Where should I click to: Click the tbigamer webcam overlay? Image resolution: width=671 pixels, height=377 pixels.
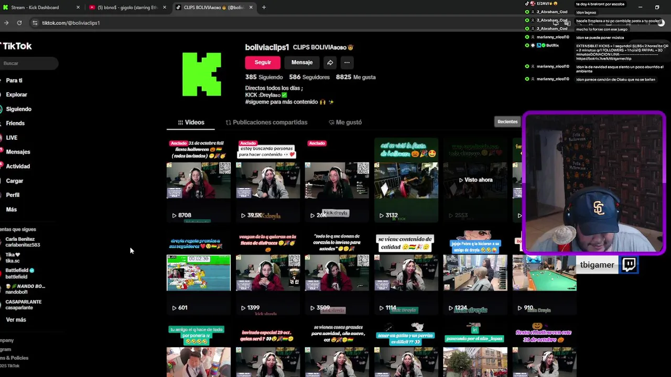tap(594, 183)
